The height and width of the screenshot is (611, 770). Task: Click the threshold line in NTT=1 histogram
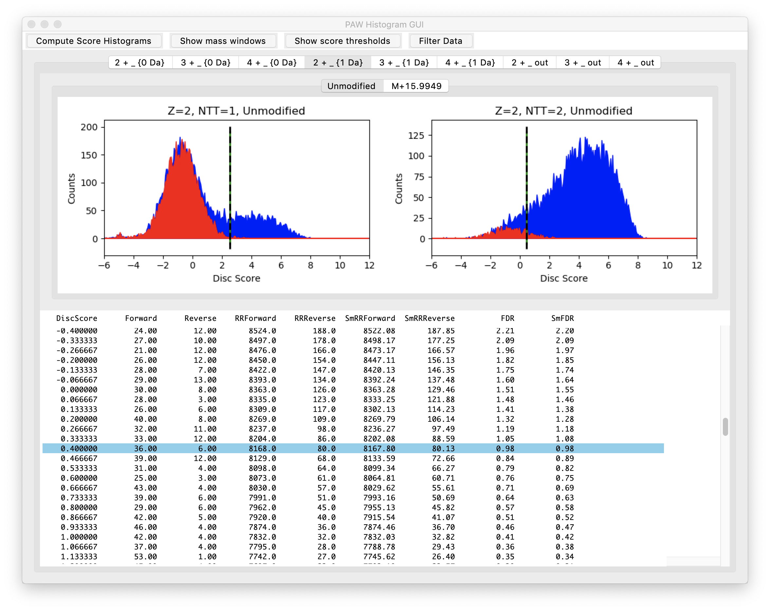pyautogui.click(x=230, y=179)
